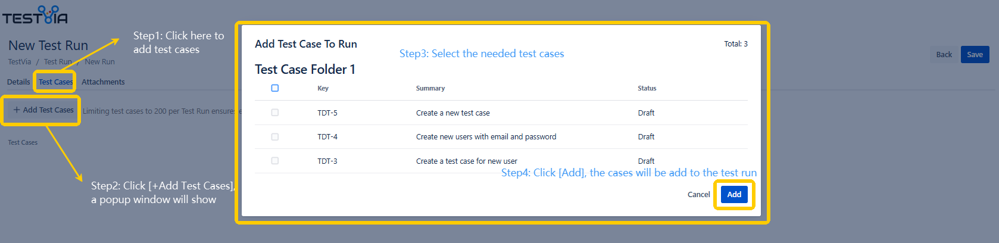Switch to the Details tab
Image resolution: width=999 pixels, height=243 pixels.
click(x=18, y=82)
